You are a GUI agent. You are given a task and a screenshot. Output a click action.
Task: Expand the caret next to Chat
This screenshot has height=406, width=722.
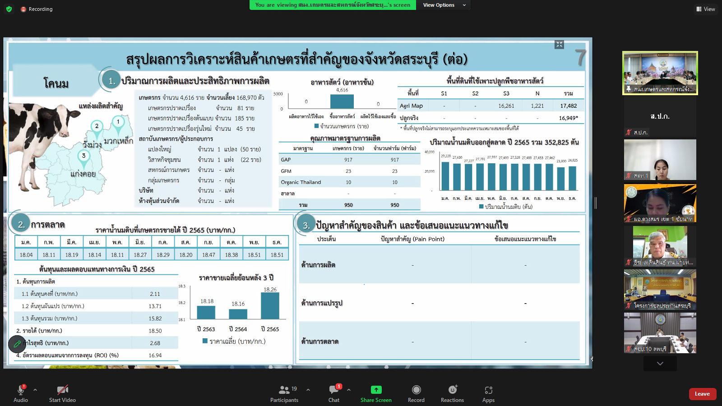[x=349, y=390]
